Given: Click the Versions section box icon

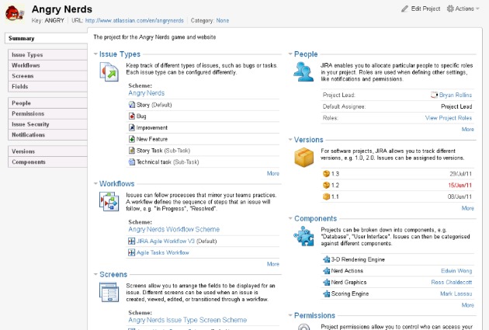Looking at the screenshot, I should (303, 157).
